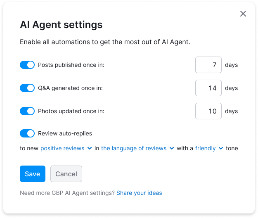Click chevron arrow next to positive reviews
The width and height of the screenshot is (258, 218).
click(x=90, y=149)
